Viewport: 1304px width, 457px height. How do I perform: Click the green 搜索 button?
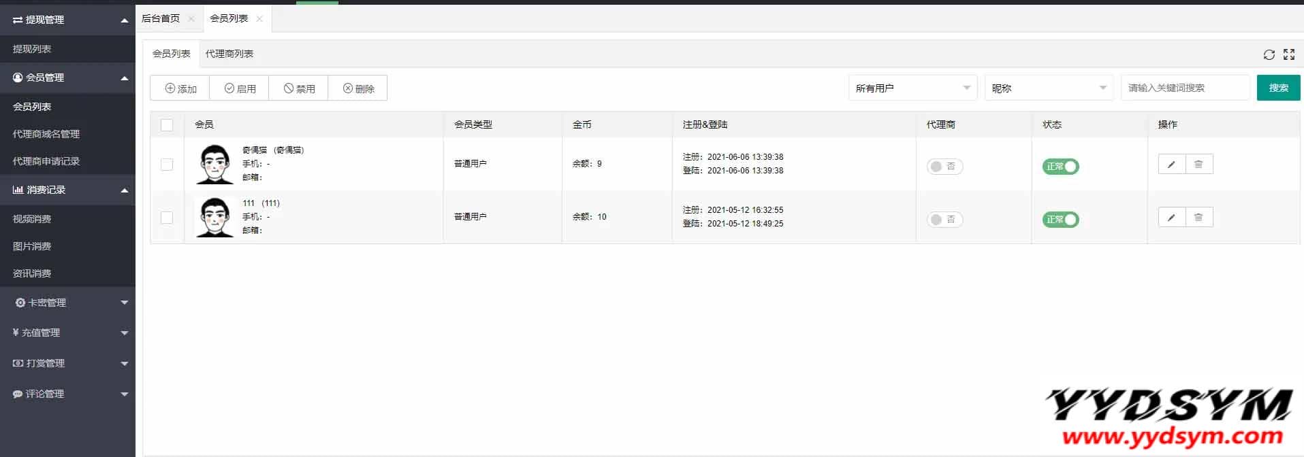pyautogui.click(x=1278, y=88)
